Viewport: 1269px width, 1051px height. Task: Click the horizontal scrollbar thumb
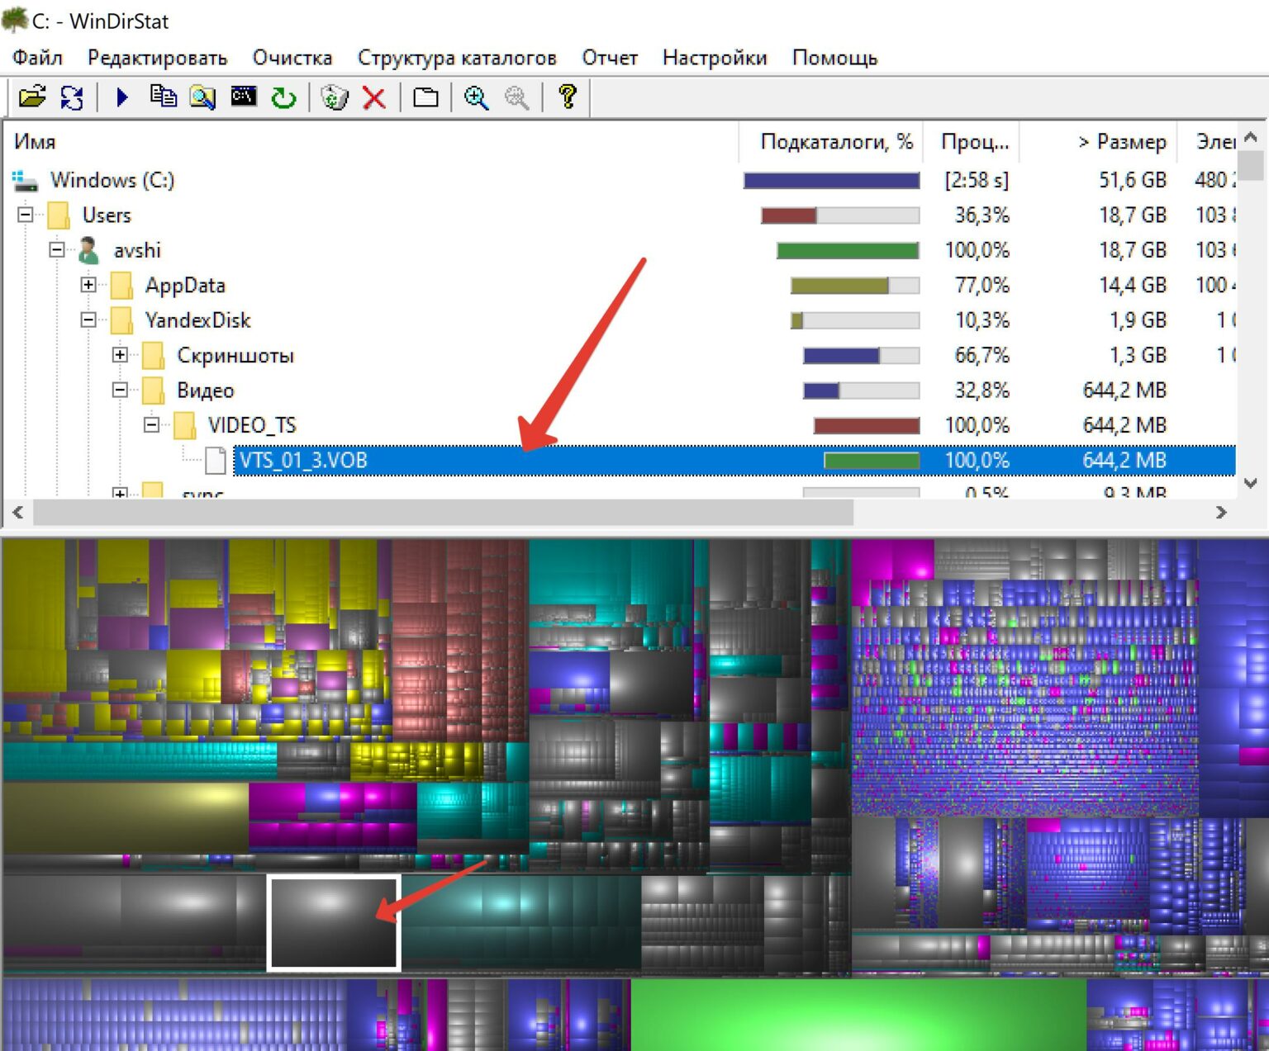443,513
